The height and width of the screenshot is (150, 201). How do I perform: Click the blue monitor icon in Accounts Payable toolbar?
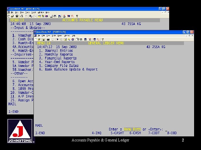coord(69,16)
